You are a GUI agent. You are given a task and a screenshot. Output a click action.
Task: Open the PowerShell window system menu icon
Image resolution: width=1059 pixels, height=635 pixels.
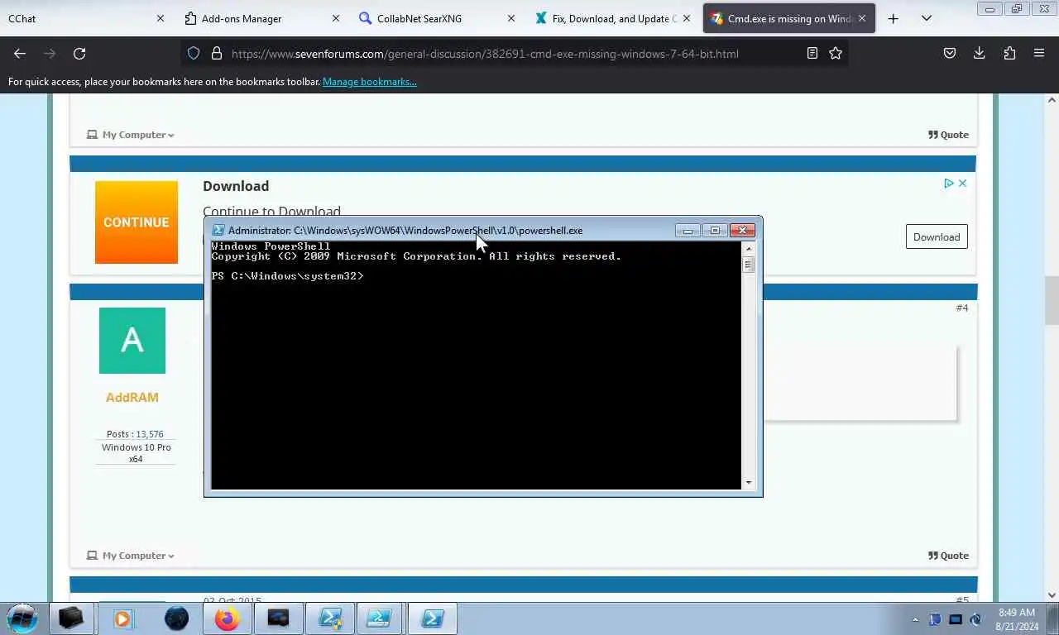click(x=218, y=231)
